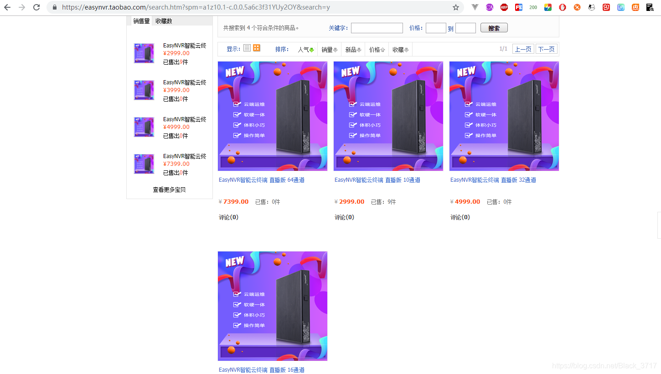
Task: Switch display to list view icon
Action: click(247, 48)
